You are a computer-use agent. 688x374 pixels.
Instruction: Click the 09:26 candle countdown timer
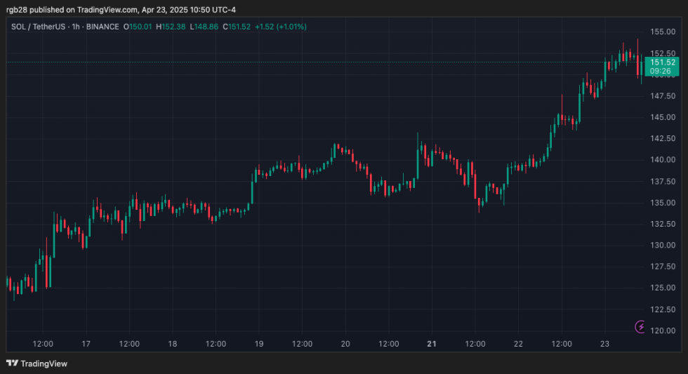(x=663, y=71)
